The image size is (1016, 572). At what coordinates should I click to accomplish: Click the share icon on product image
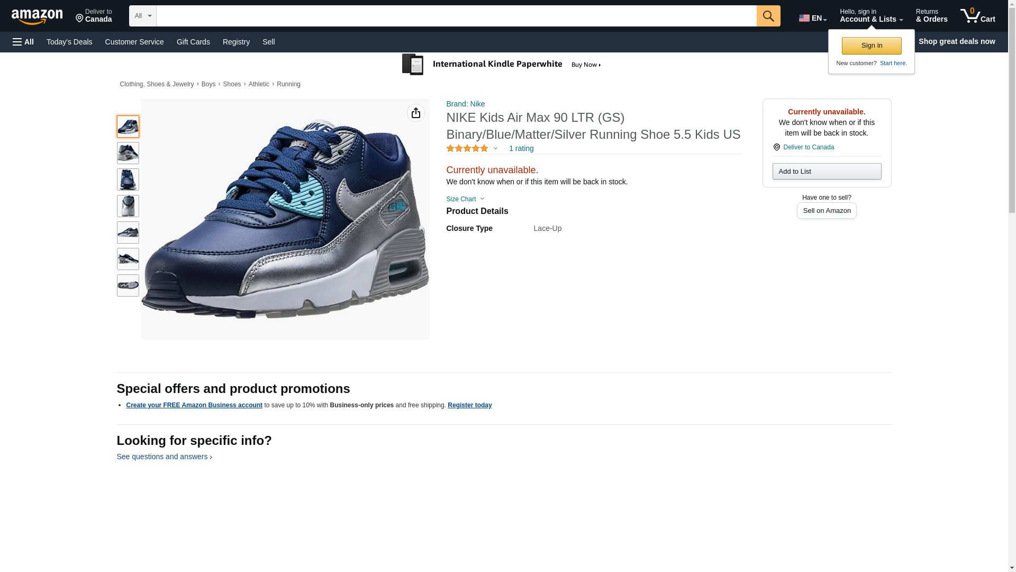[415, 113]
